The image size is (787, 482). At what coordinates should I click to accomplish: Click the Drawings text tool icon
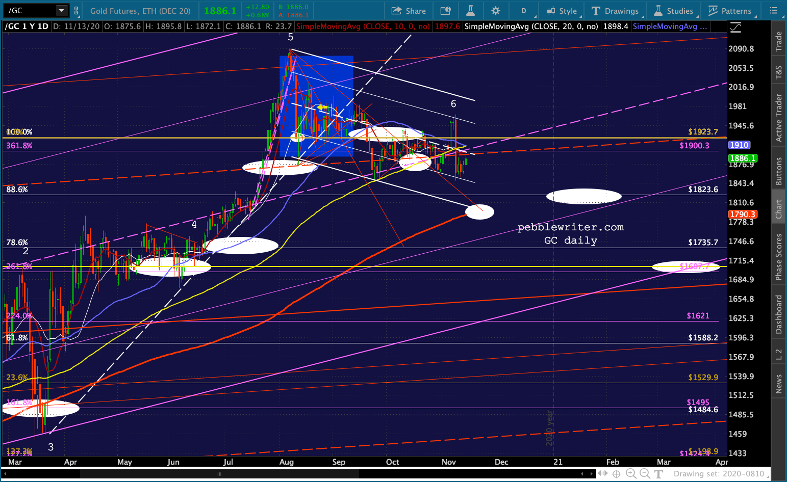pyautogui.click(x=595, y=11)
